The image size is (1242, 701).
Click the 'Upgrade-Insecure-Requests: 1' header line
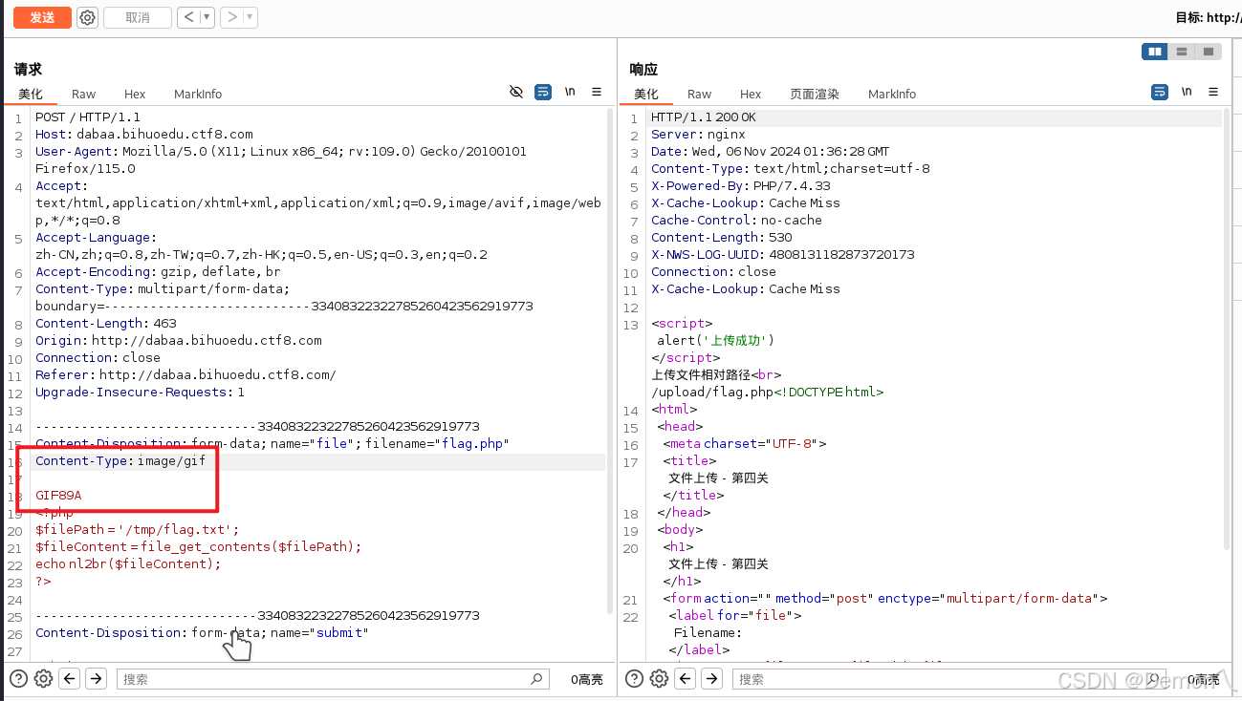pos(141,393)
